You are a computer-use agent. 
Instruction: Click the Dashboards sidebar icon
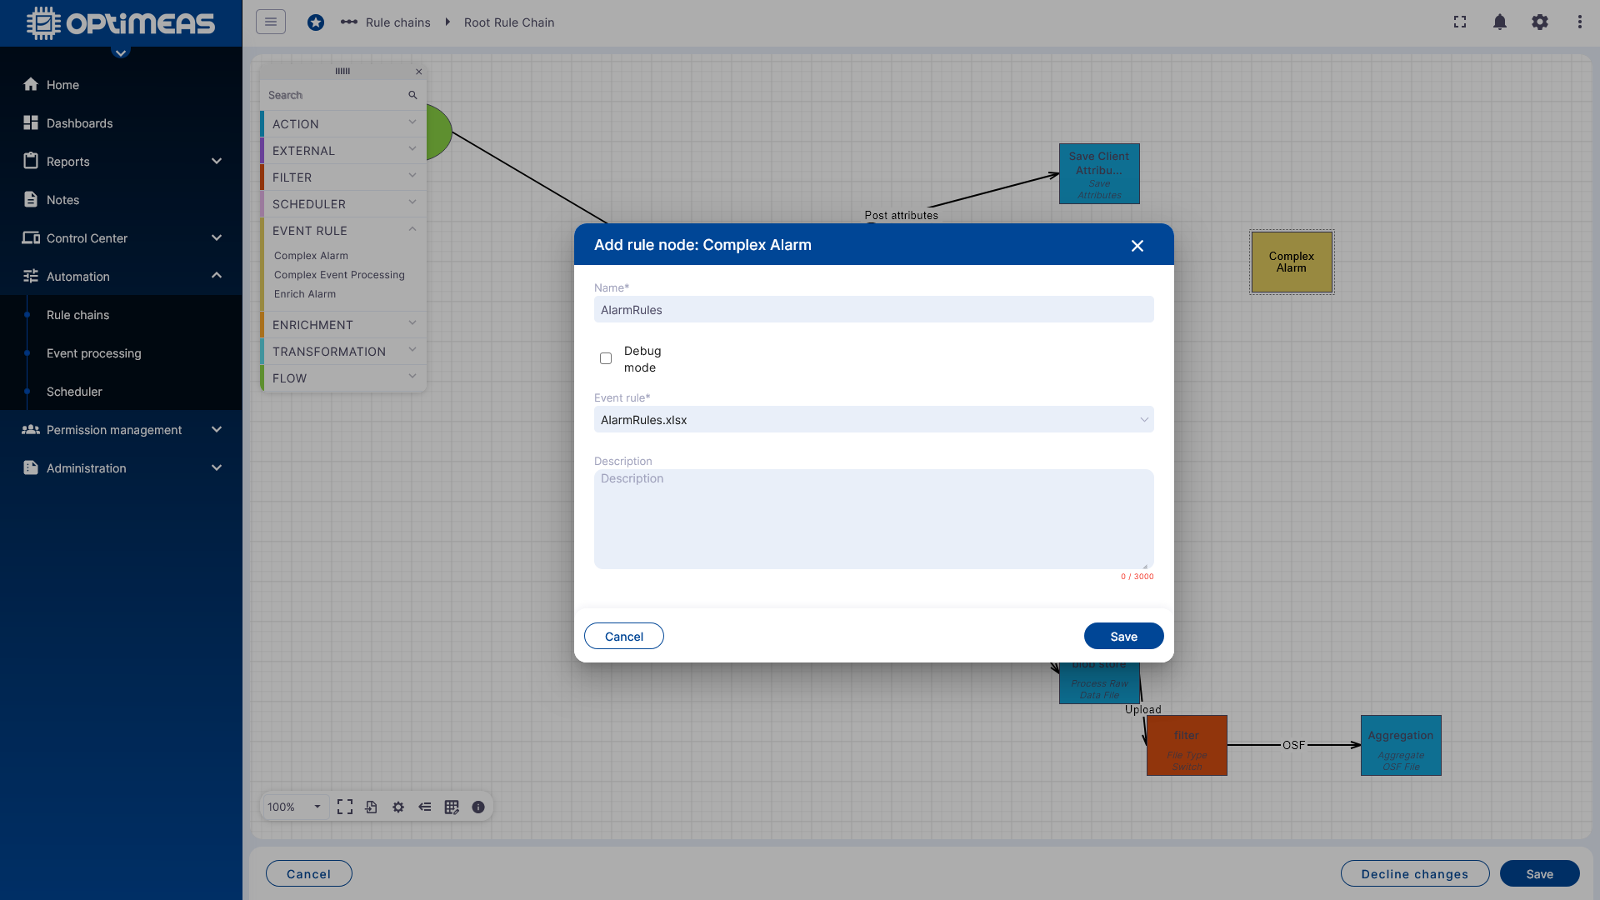coord(31,122)
